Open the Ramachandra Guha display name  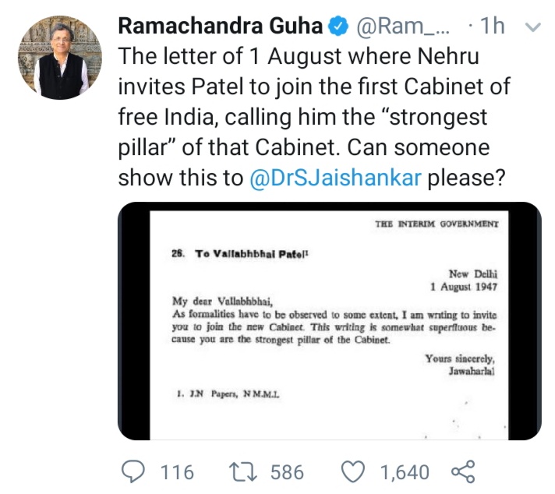[220, 26]
